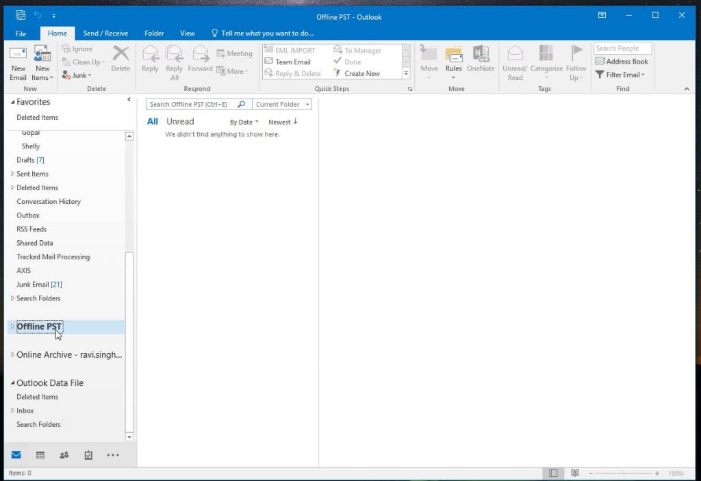Switch to Calendar view in navigation bar

tap(40, 455)
